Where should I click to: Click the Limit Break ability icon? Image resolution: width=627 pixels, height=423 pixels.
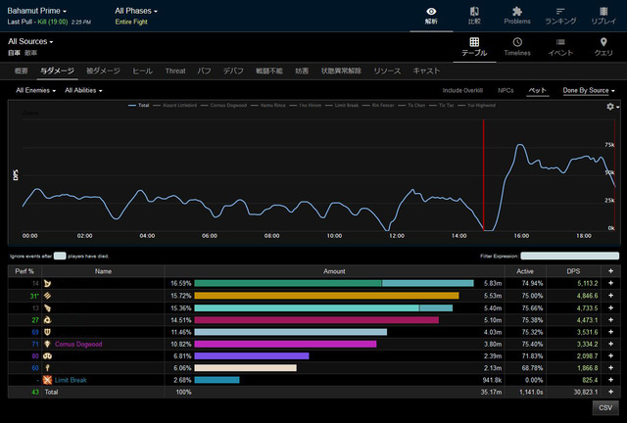click(x=48, y=380)
